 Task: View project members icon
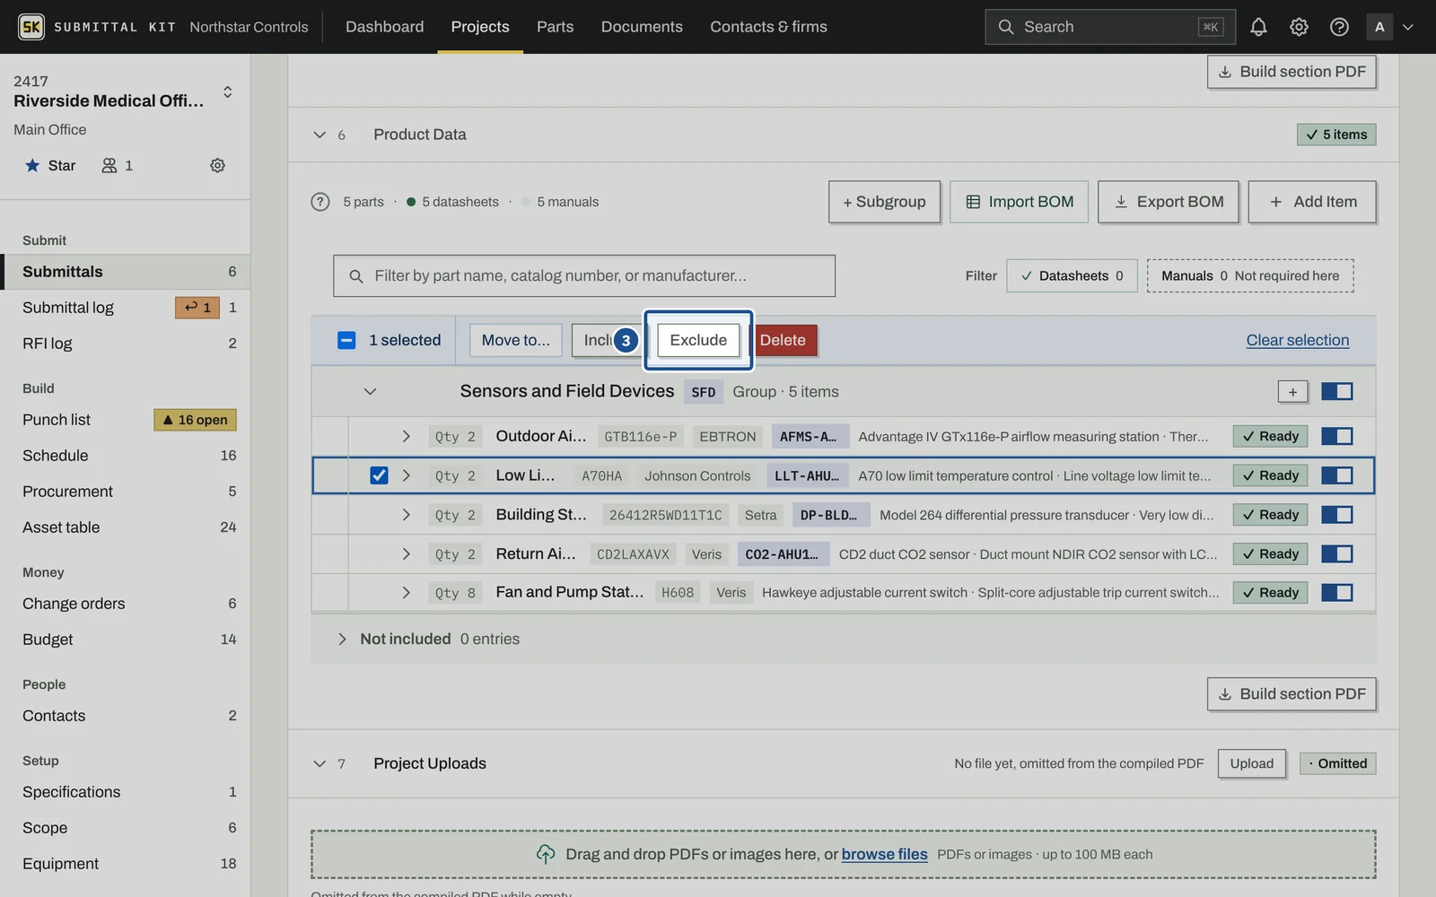[109, 165]
